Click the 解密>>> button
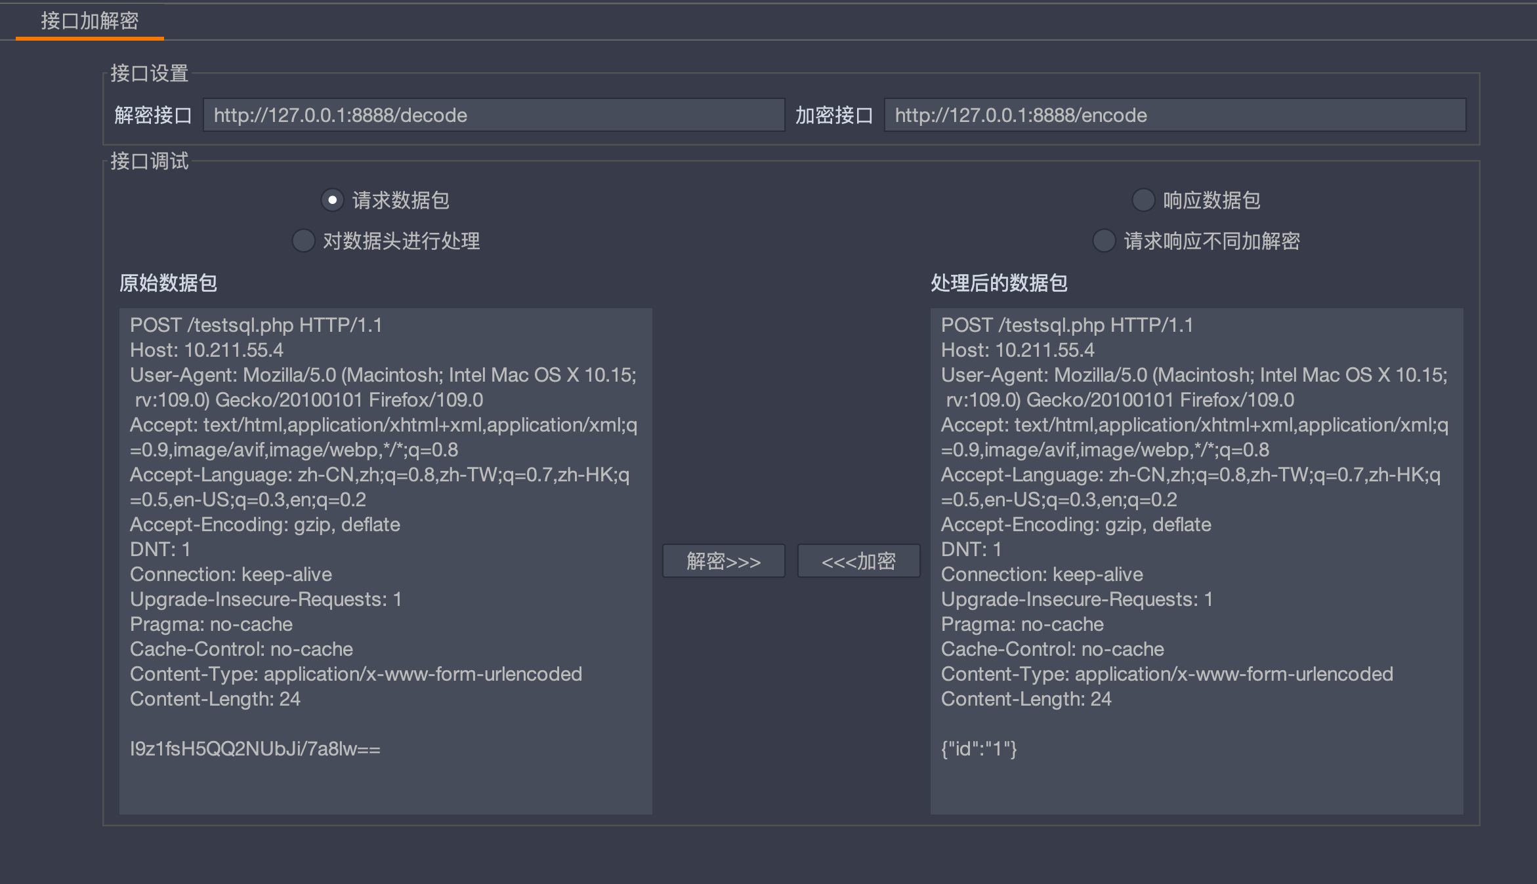The width and height of the screenshot is (1537, 884). tap(723, 561)
